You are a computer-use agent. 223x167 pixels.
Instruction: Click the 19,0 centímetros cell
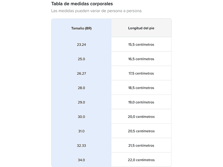coord(141,102)
